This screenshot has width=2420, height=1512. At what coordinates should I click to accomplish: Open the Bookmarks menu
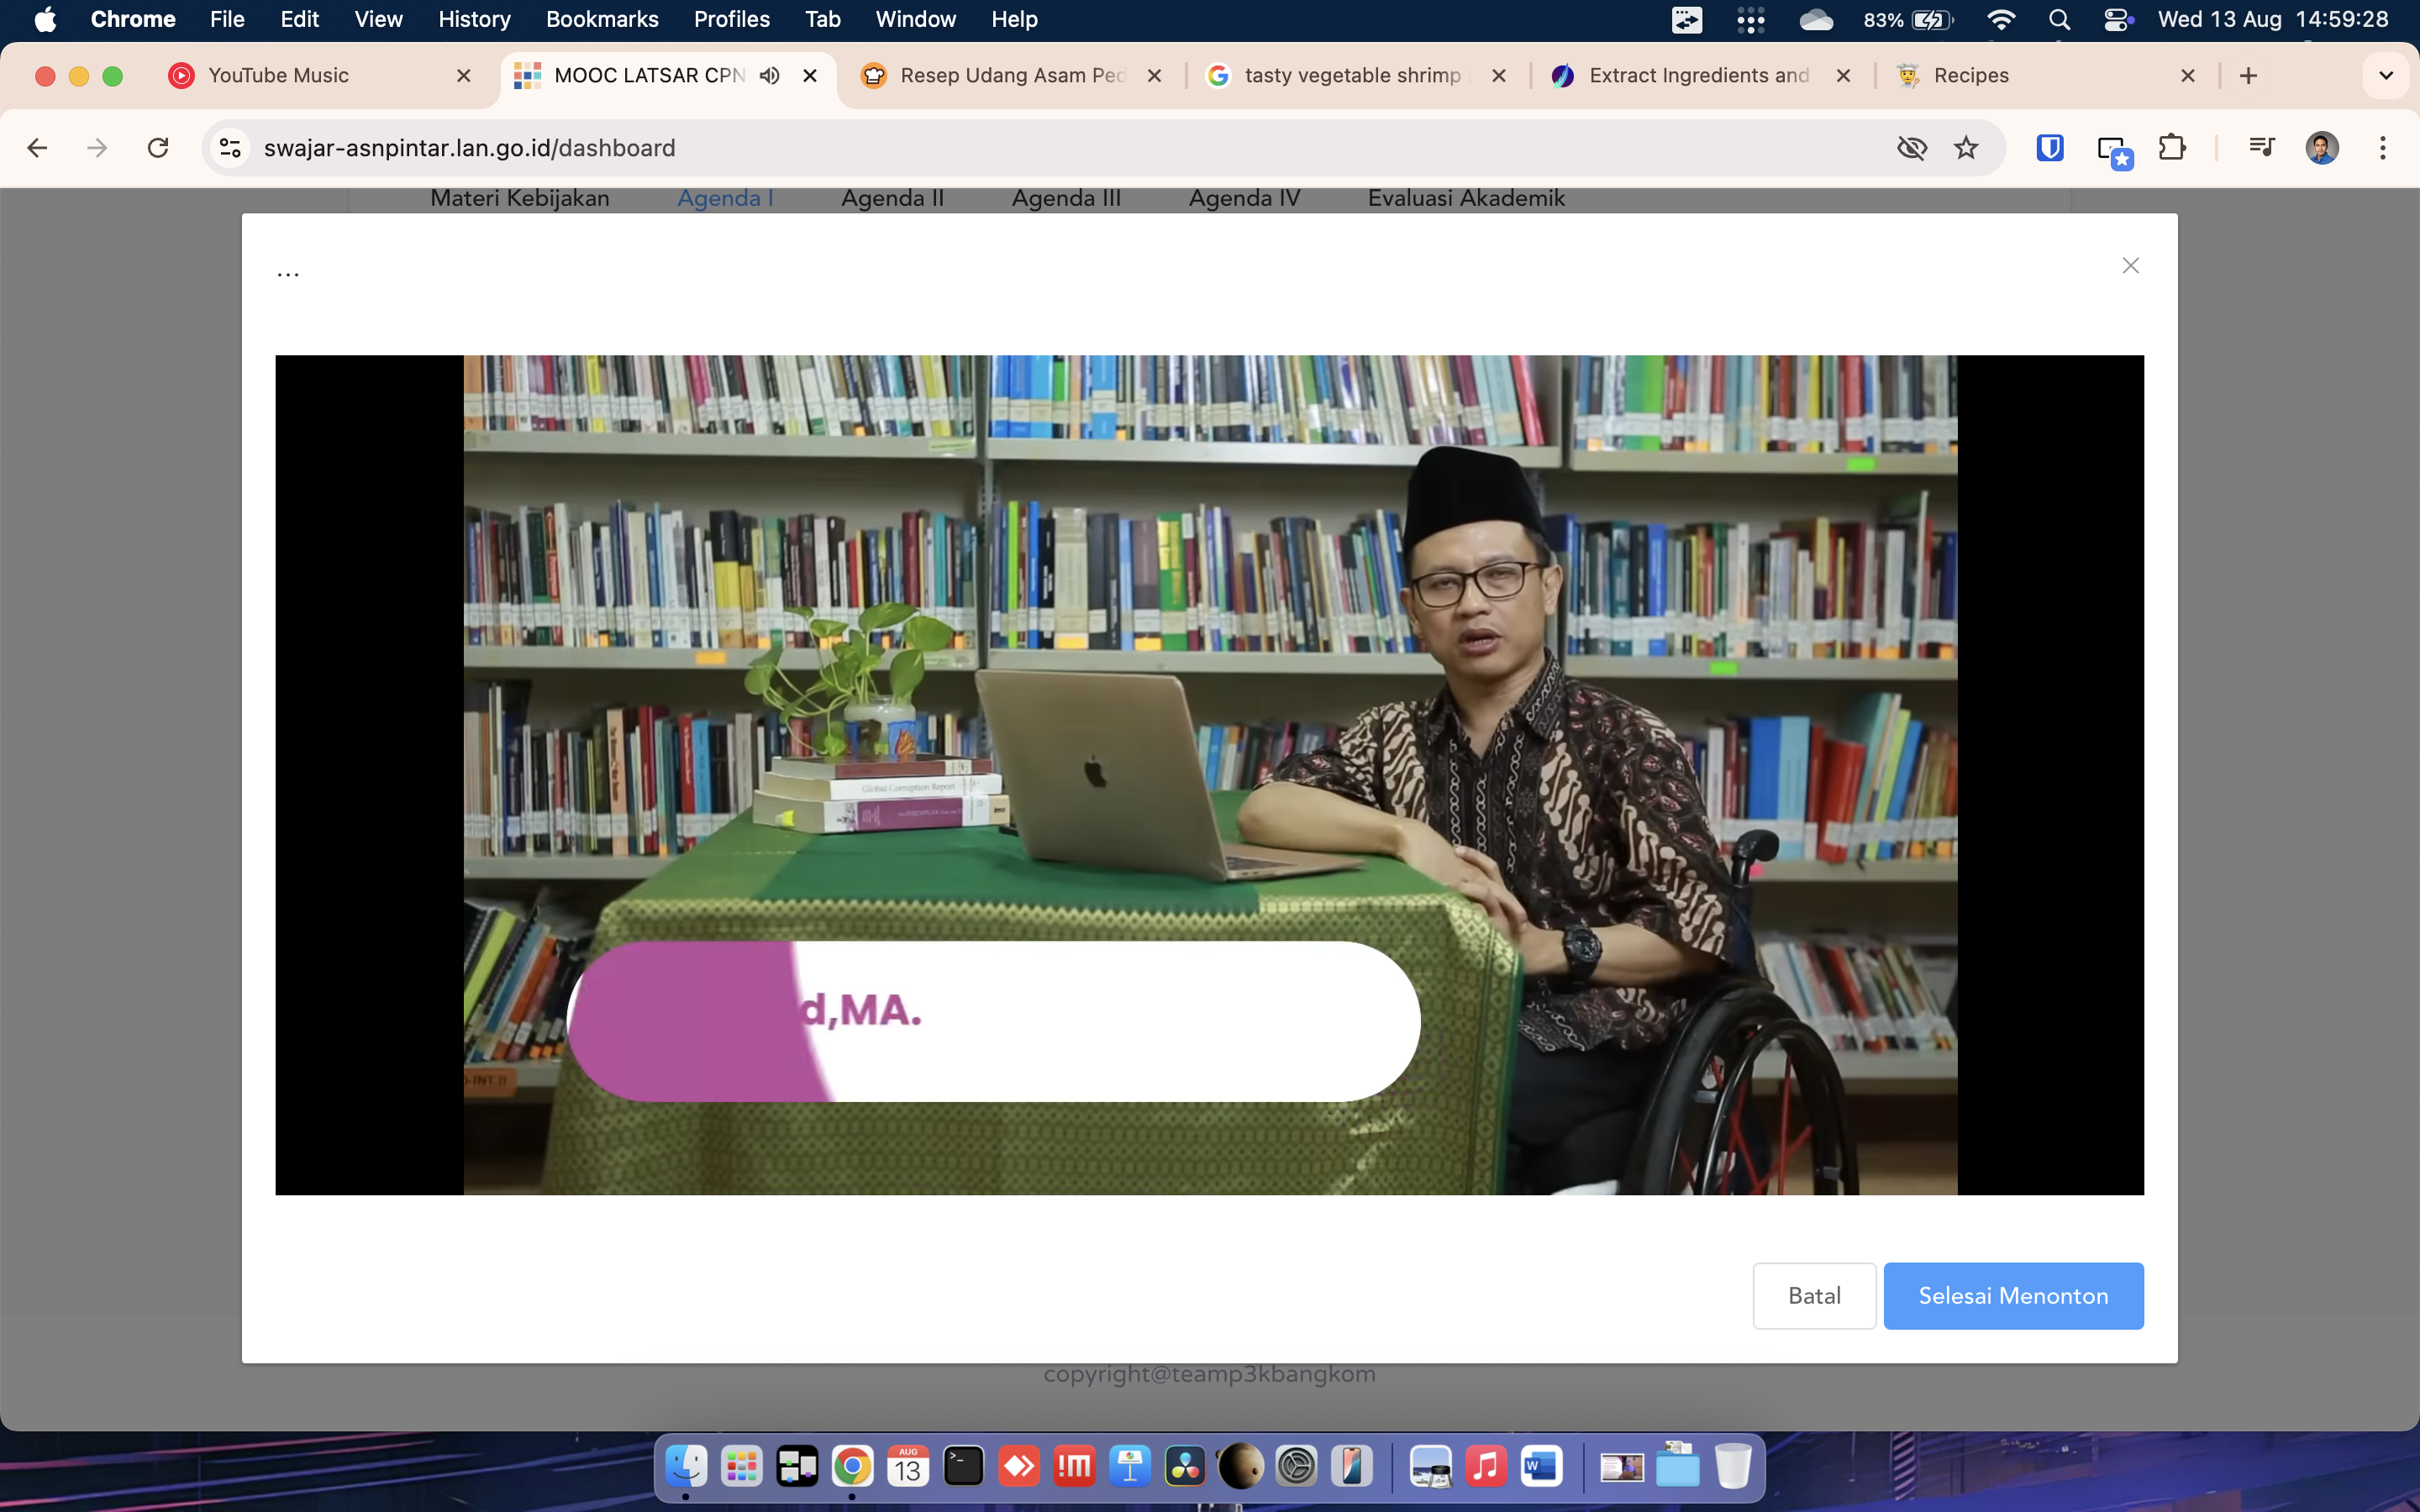tap(602, 20)
